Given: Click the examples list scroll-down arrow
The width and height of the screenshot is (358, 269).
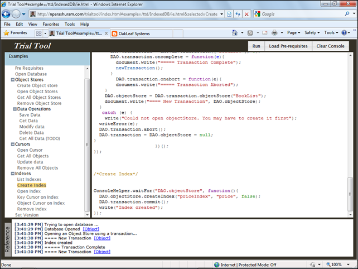Looking at the screenshot, I should (x=87, y=215).
